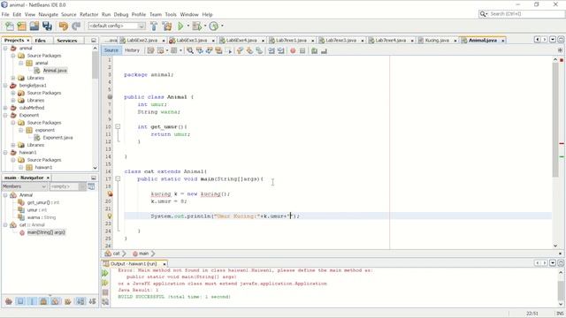Toggle Show Static Members in Navigator
This screenshot has height=318, width=566.
tap(32, 301)
